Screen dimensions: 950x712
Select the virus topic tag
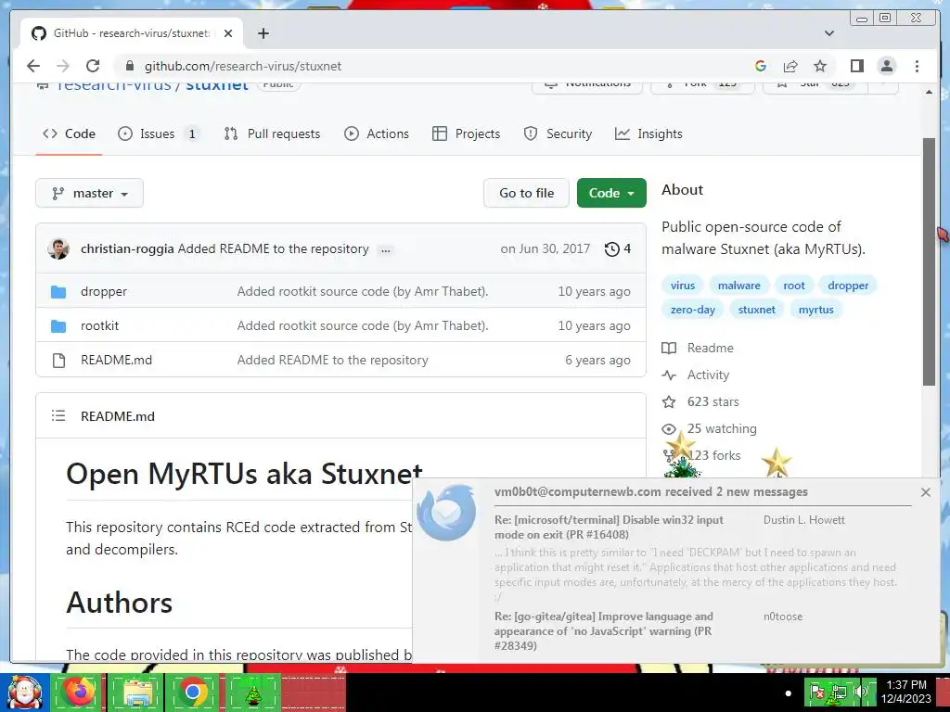[682, 286]
